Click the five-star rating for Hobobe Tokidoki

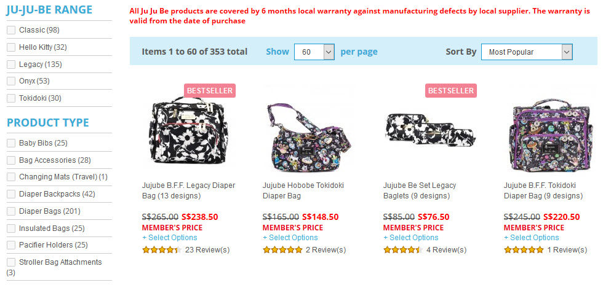point(282,250)
